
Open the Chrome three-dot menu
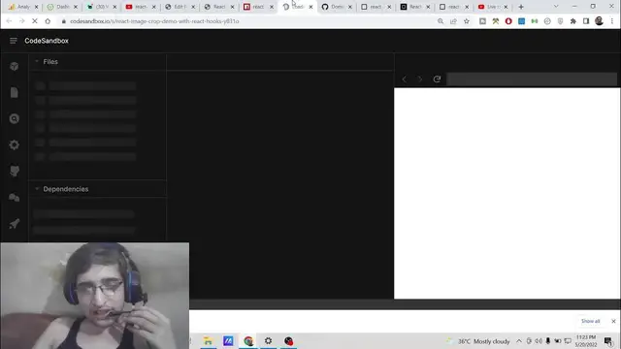[x=612, y=21]
